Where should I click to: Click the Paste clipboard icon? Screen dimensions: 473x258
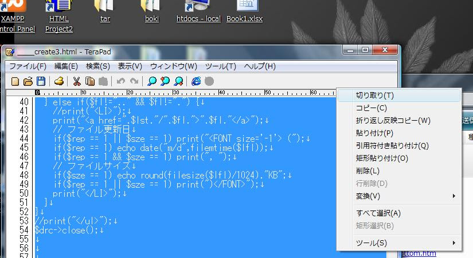coord(103,81)
